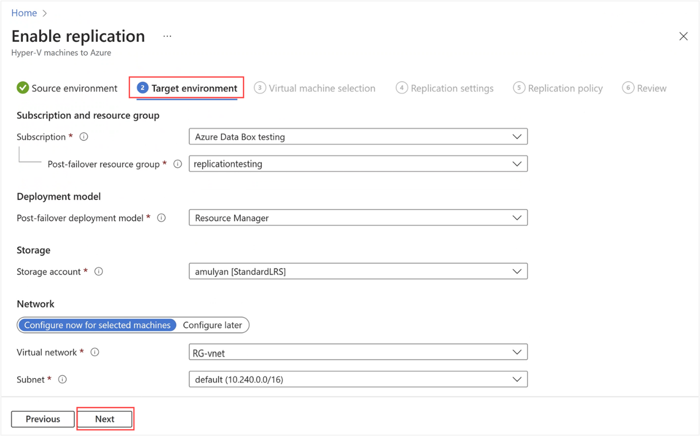700x436 pixels.
Task: Click the Enable replication heading
Action: (78, 36)
